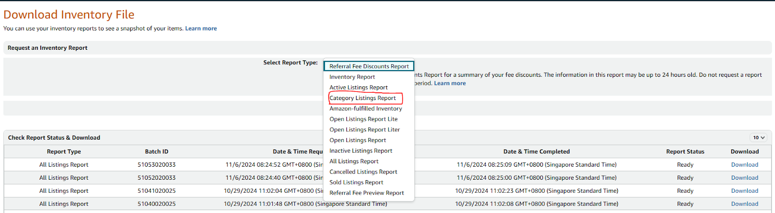Select Category Listings Report option
The height and width of the screenshot is (213, 775).
click(x=363, y=98)
